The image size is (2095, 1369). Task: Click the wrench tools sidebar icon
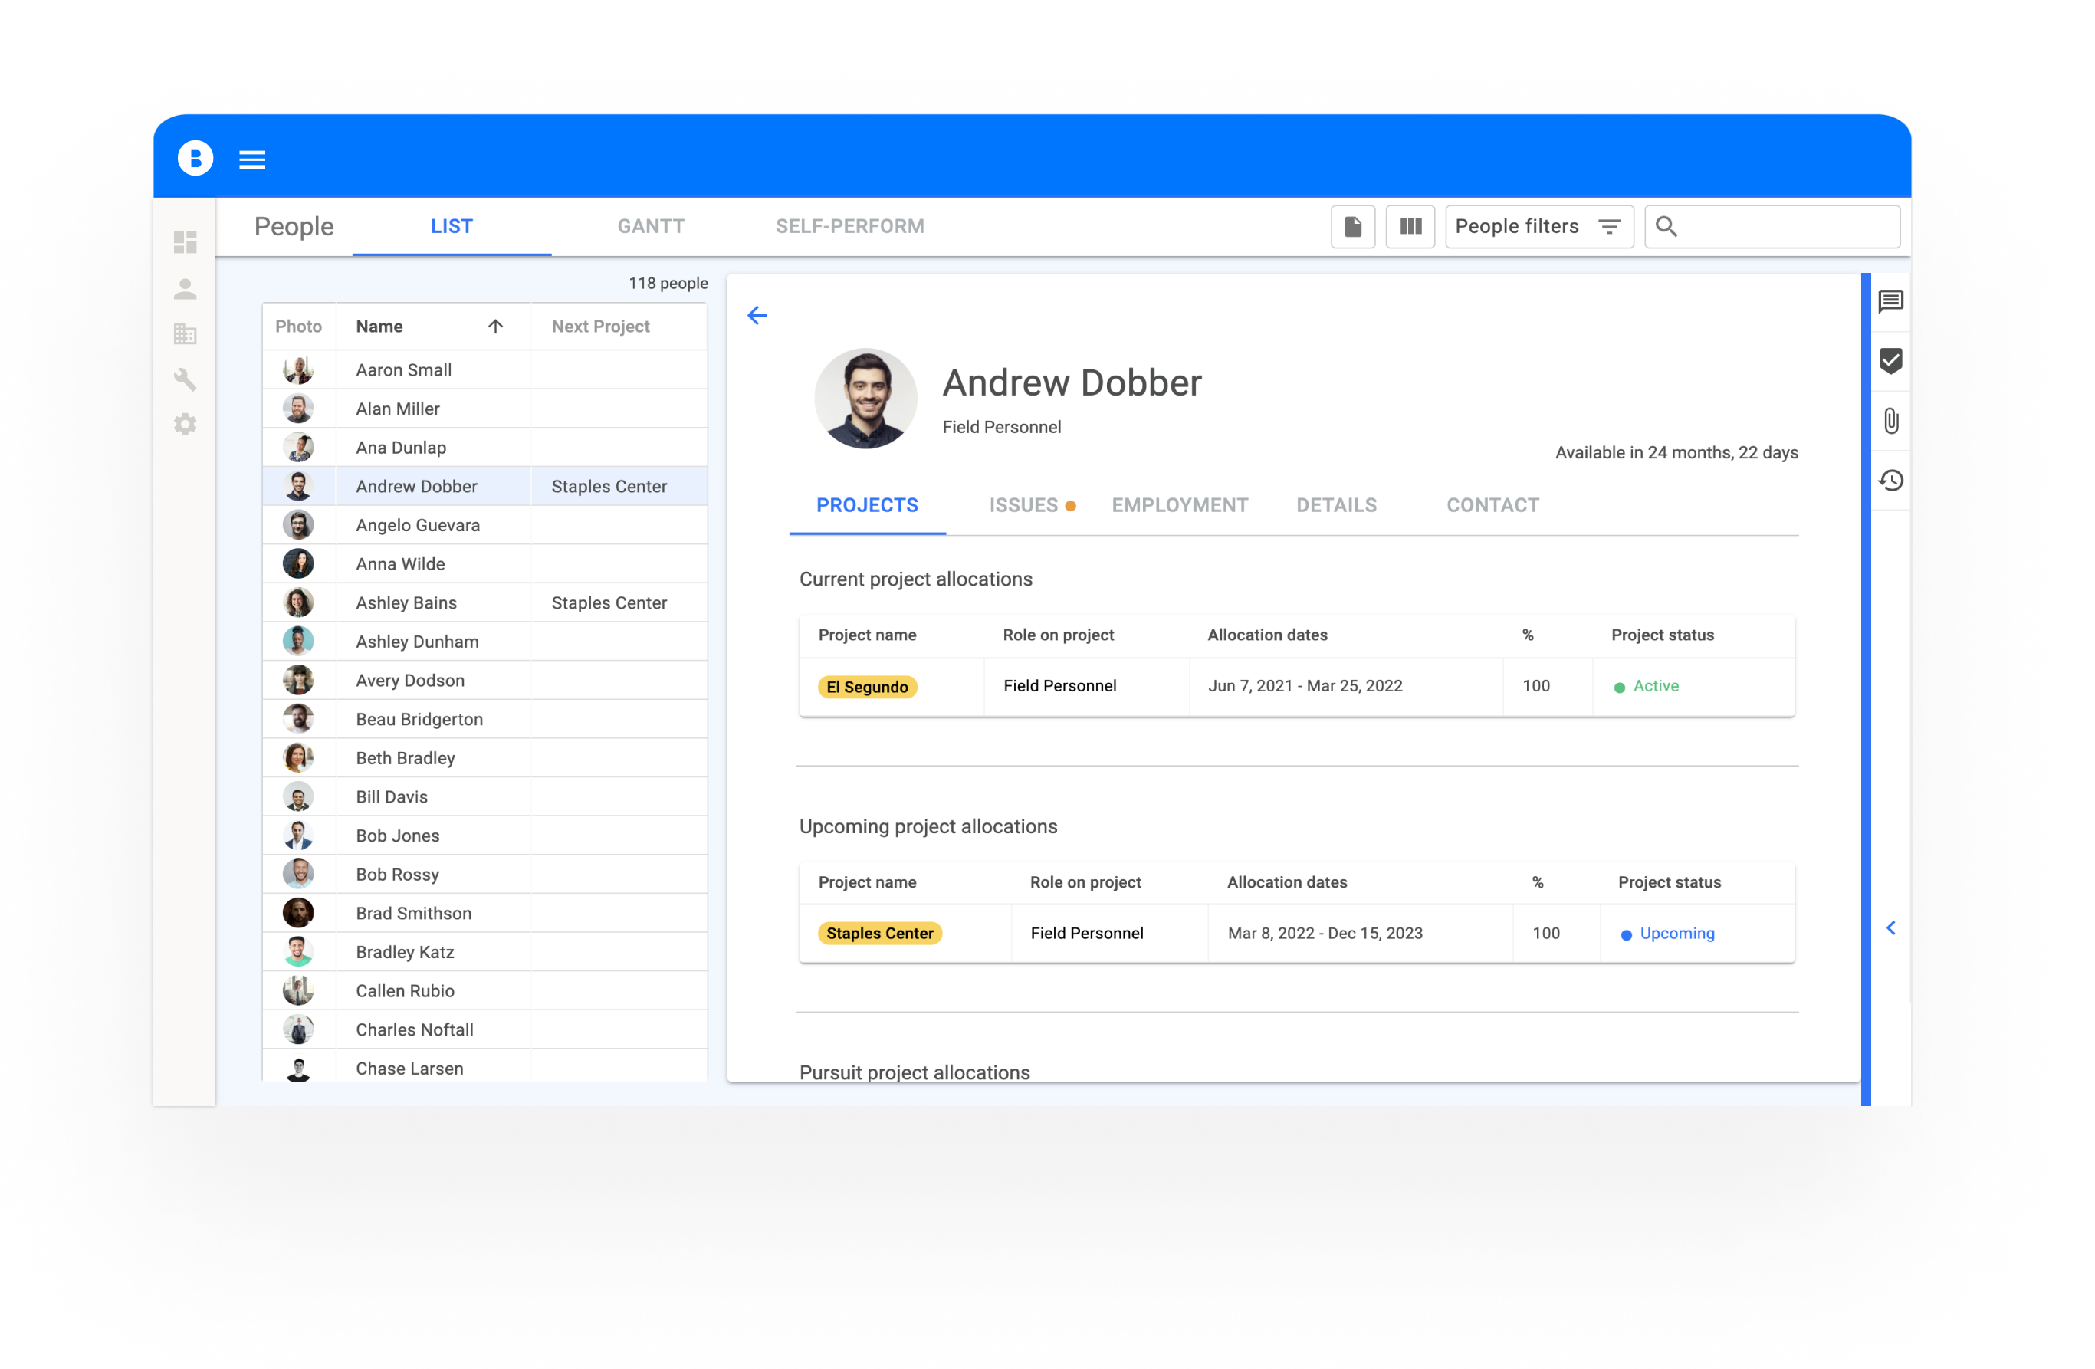tap(185, 379)
